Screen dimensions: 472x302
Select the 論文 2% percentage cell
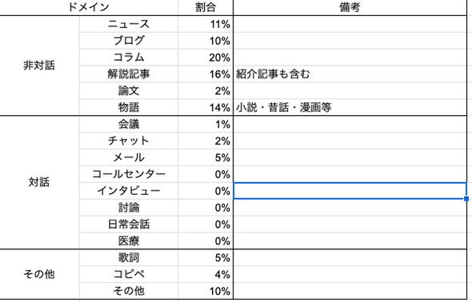206,91
